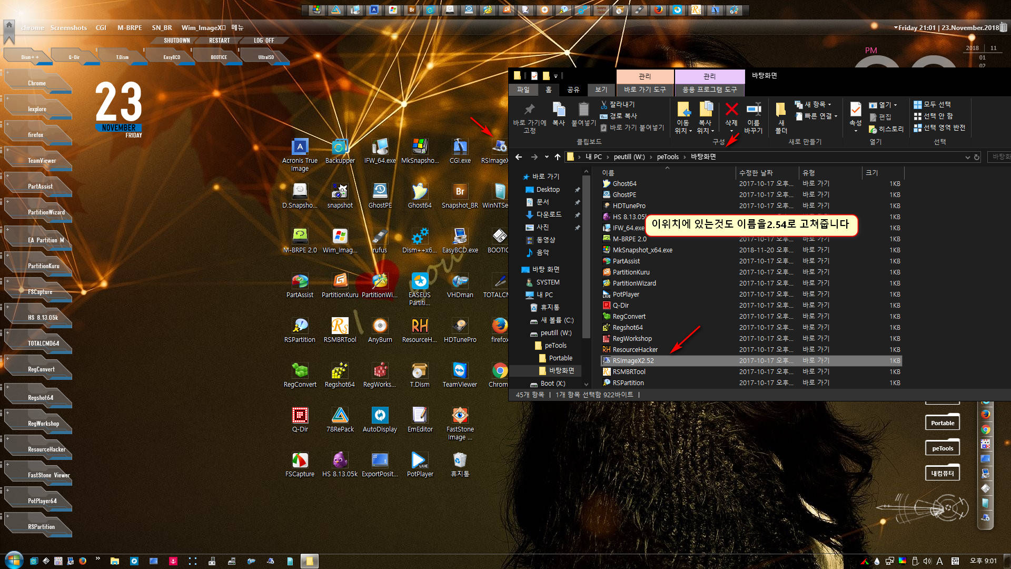This screenshot has width=1011, height=569.
Task: Open the File tab in Explorer
Action: pos(523,90)
